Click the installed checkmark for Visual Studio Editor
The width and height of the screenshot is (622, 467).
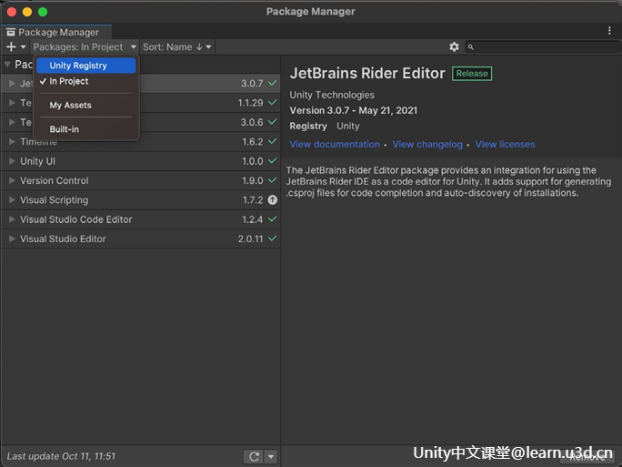(273, 239)
